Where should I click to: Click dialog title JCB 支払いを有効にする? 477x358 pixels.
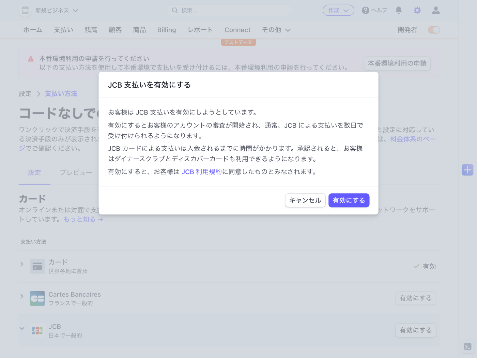pyautogui.click(x=150, y=85)
